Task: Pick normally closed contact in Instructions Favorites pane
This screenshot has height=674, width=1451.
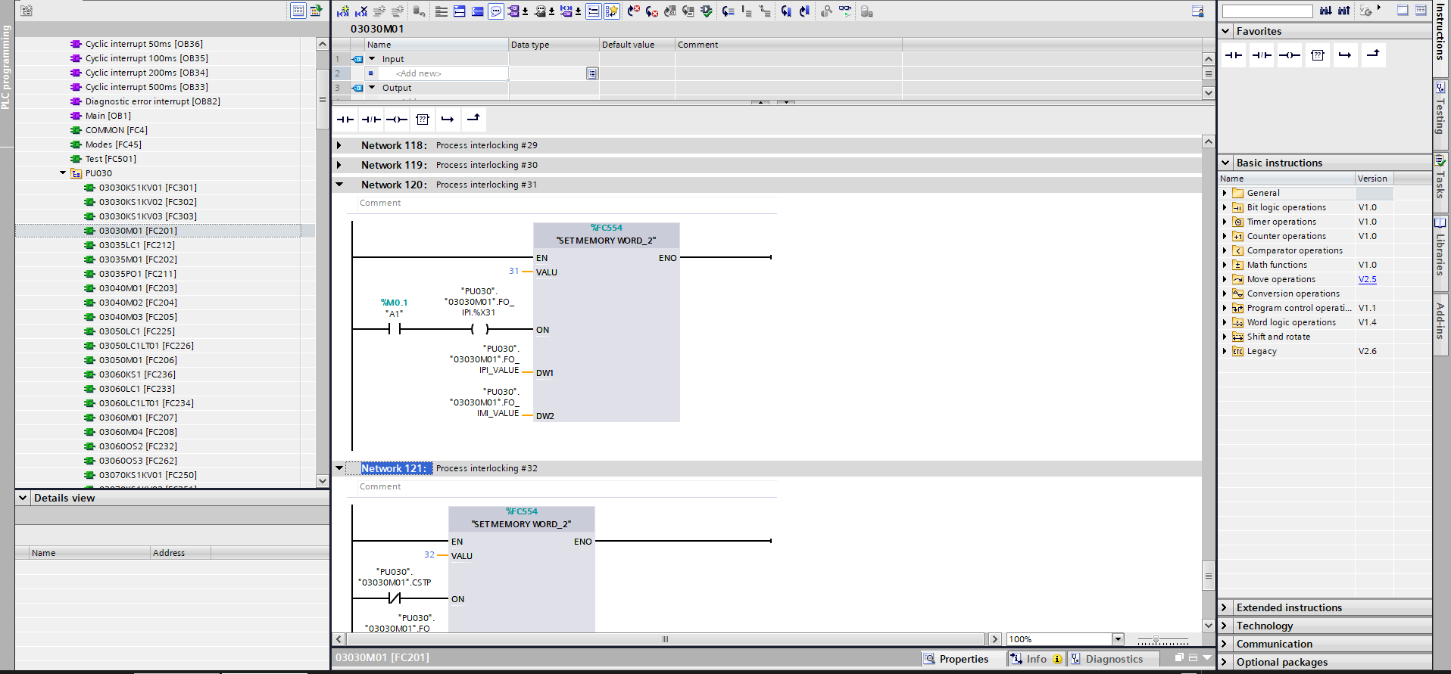Action: click(1262, 55)
